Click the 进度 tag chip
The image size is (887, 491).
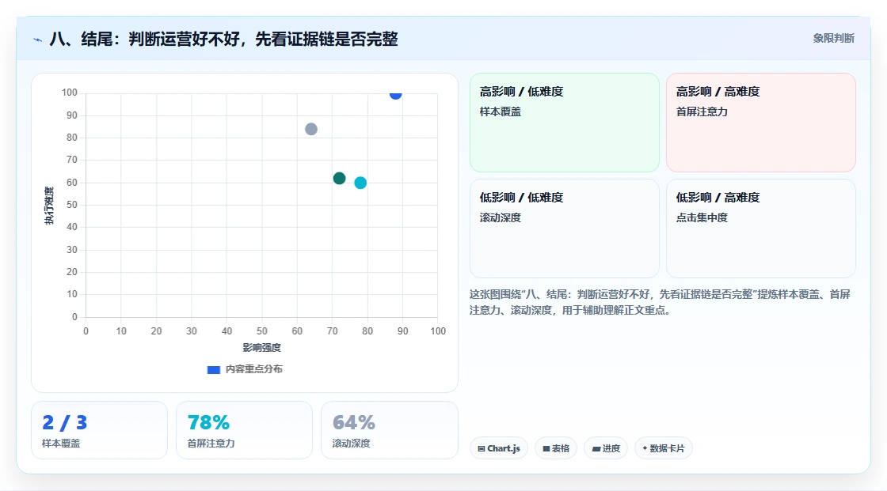(606, 448)
